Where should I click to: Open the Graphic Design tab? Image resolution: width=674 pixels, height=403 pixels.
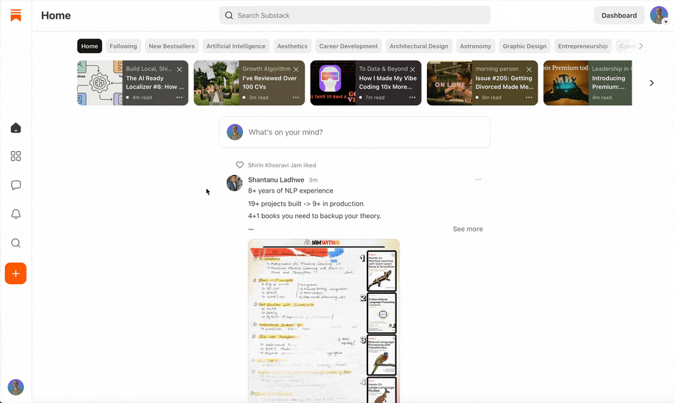click(524, 46)
